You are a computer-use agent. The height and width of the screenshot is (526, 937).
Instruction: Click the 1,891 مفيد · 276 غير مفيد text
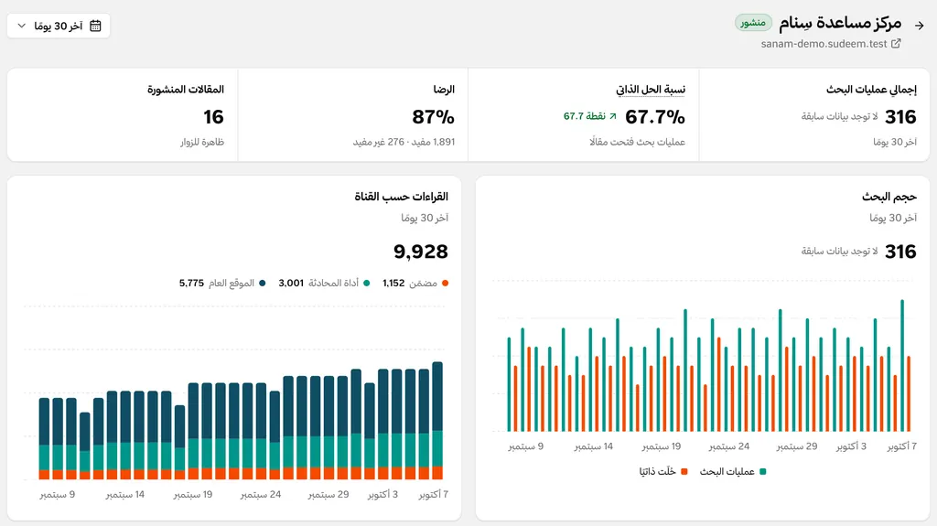pyautogui.click(x=404, y=142)
